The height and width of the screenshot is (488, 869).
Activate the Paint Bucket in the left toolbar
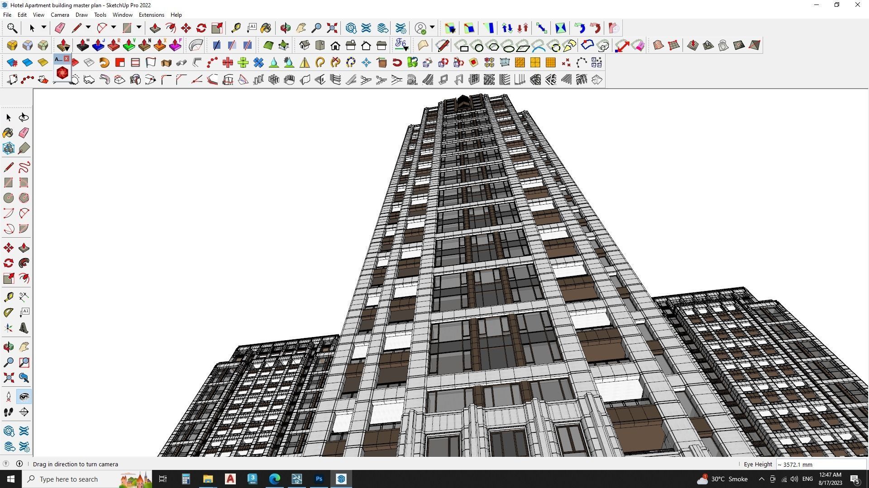tap(8, 133)
